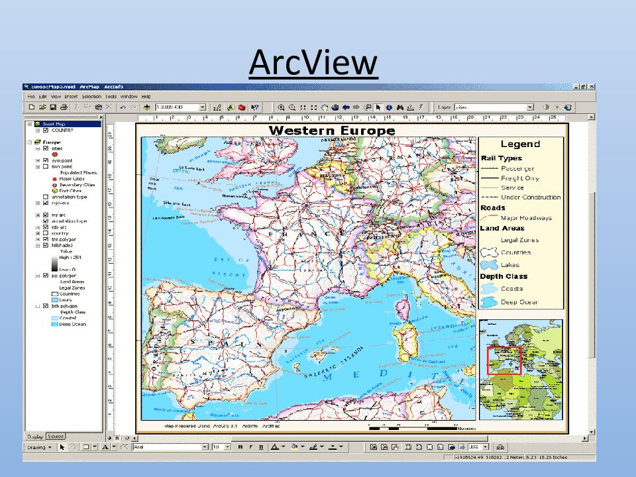Image resolution: width=636 pixels, height=477 pixels.
Task: Collapse the Inset Map data frame
Action: pos(30,124)
